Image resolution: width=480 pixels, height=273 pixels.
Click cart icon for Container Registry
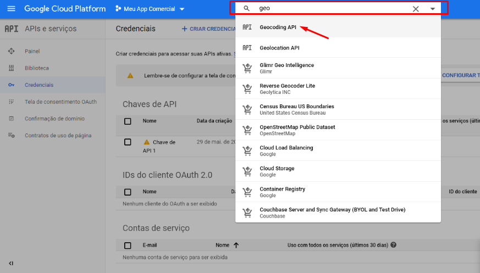coord(247,192)
